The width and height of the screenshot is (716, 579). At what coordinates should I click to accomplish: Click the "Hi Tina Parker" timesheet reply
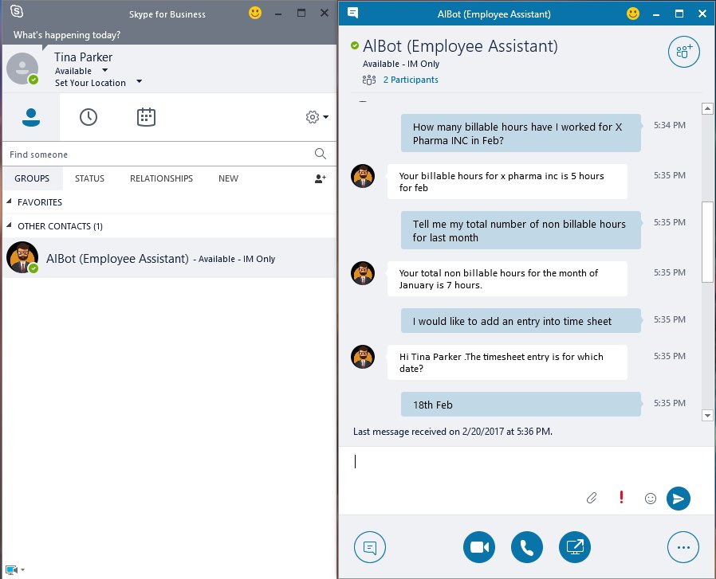click(507, 362)
